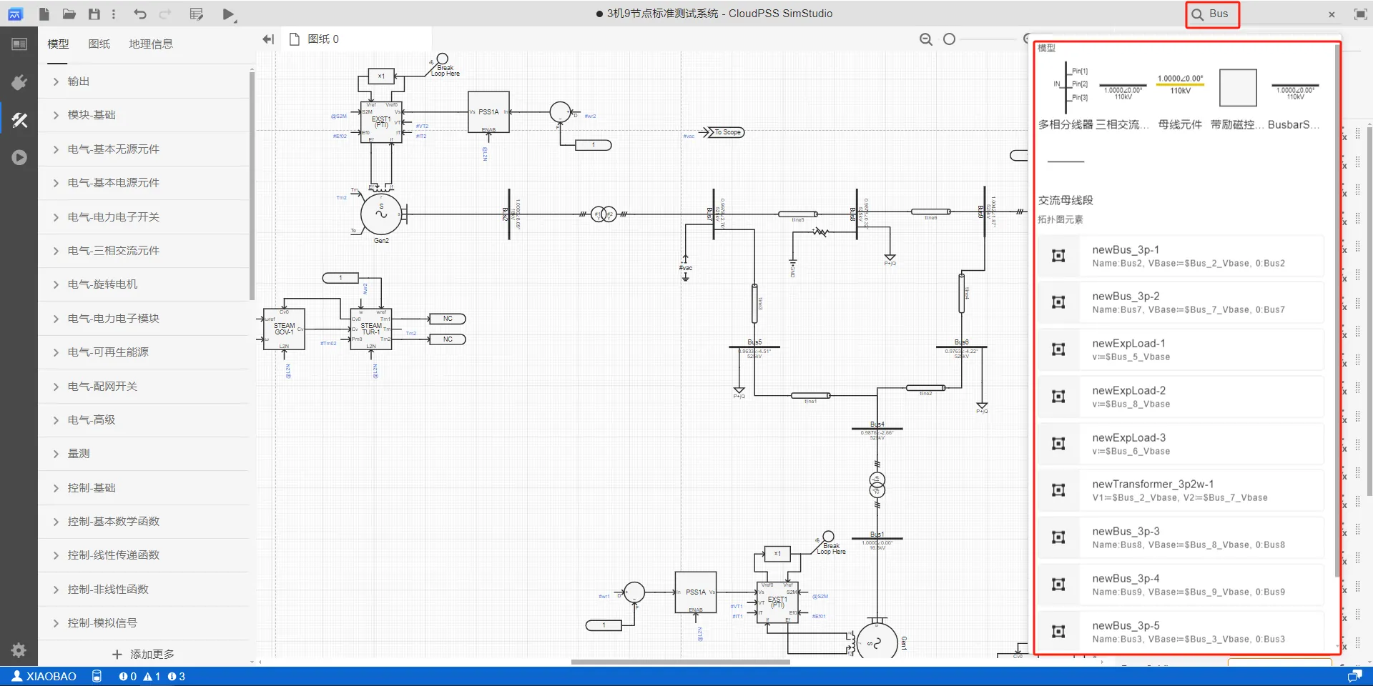Open the newBus_3p-3 search result
The height and width of the screenshot is (686, 1373).
tap(1181, 537)
